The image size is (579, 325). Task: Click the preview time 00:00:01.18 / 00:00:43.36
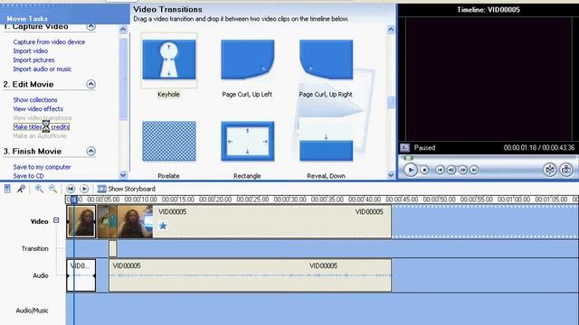click(539, 148)
